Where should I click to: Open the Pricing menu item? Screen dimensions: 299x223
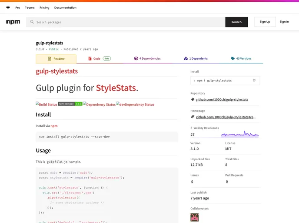[x=44, y=8]
